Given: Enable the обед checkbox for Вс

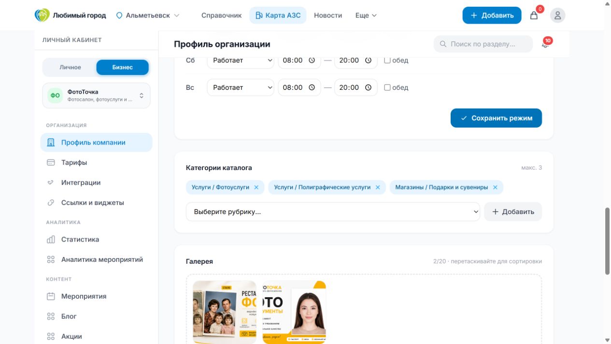Looking at the screenshot, I should click(x=387, y=87).
